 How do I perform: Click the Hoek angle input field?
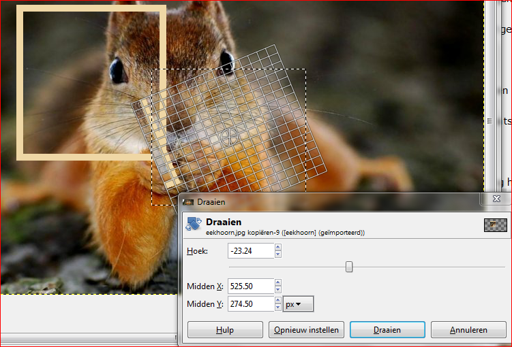pos(250,251)
